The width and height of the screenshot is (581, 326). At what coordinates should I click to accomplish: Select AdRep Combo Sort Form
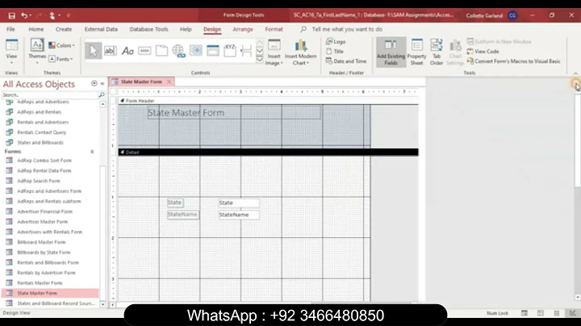pos(44,161)
